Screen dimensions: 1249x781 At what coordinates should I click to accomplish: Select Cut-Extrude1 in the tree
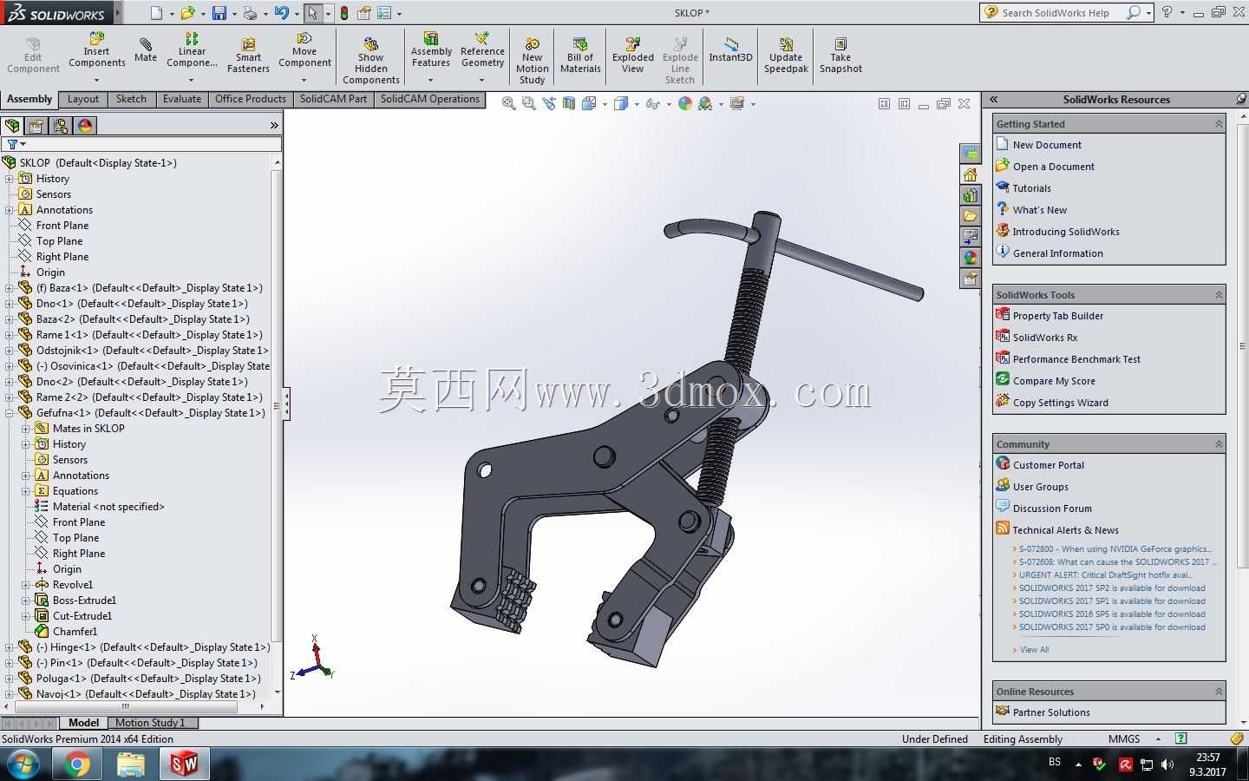tap(82, 616)
